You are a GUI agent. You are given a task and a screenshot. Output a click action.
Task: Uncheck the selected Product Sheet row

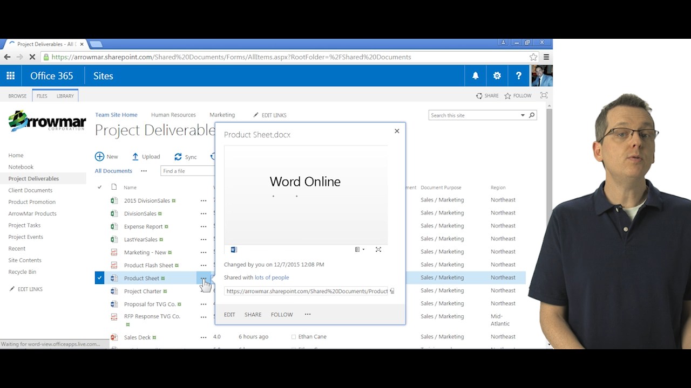(99, 278)
